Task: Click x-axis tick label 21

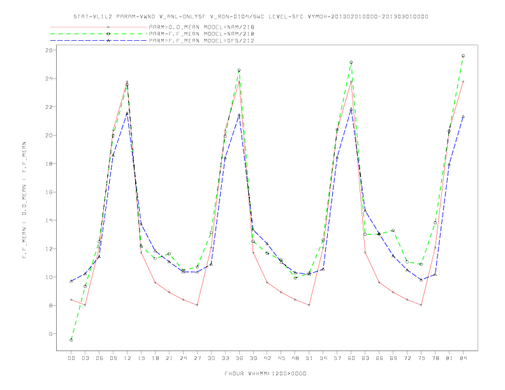Action: coord(169,358)
